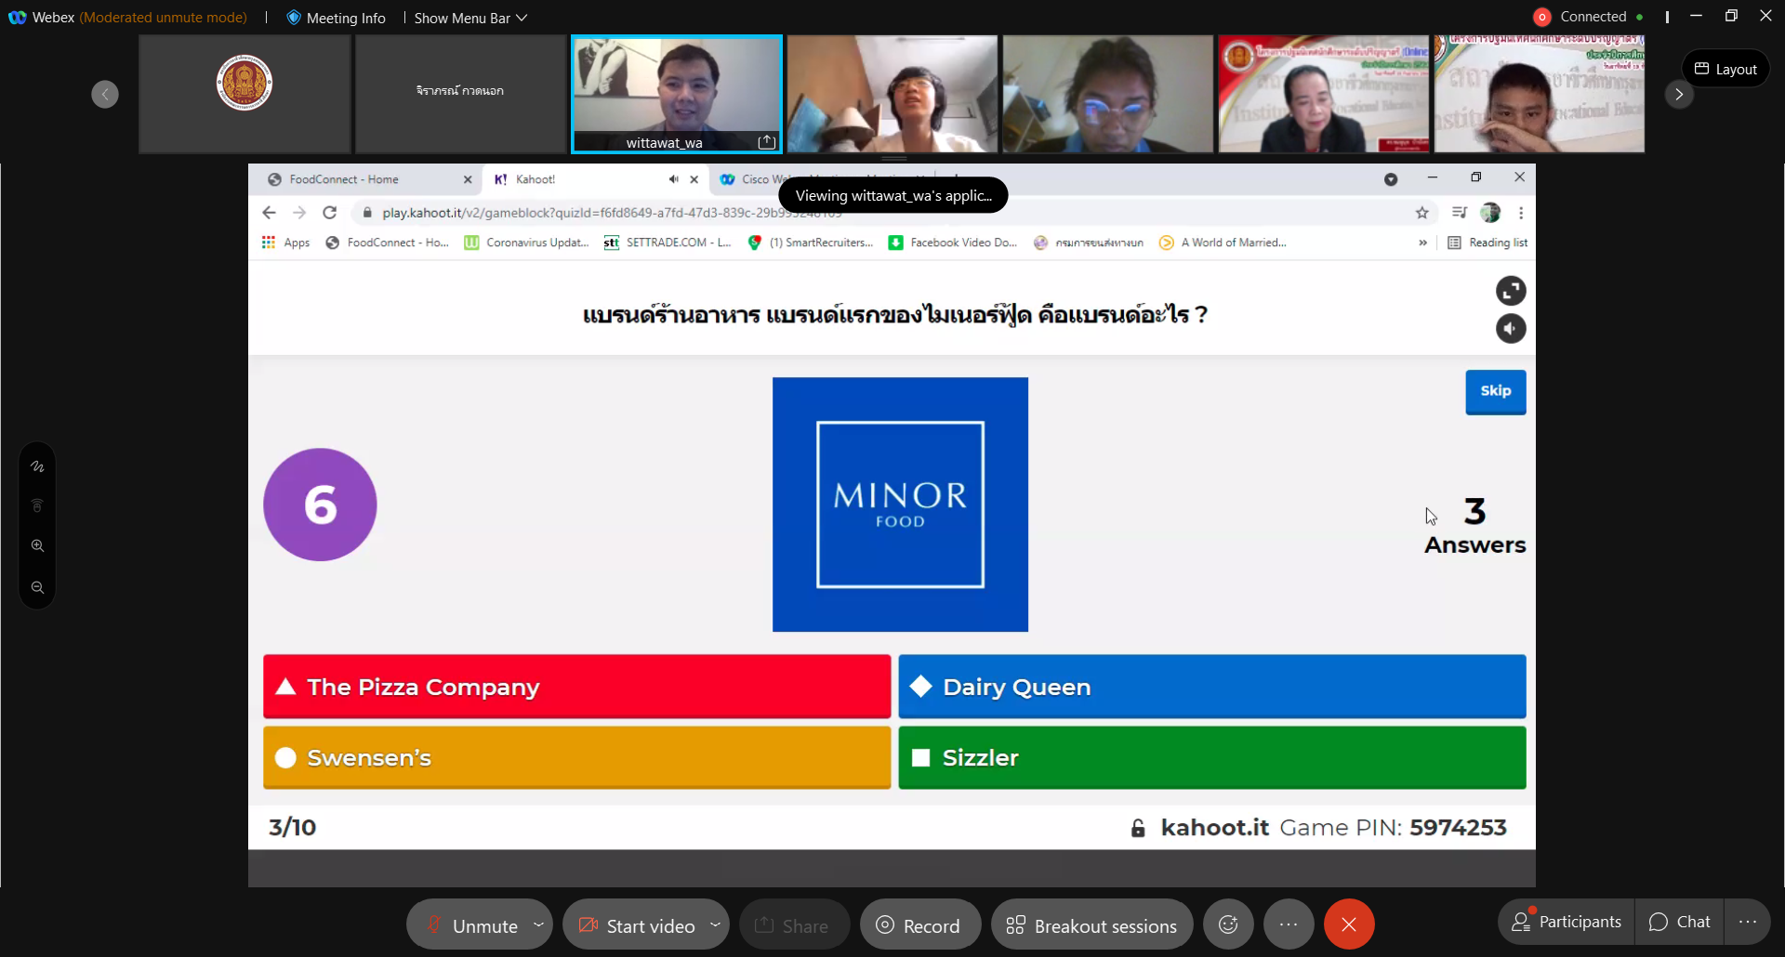Click share icon on wittawat_wa thumbnail

[767, 142]
